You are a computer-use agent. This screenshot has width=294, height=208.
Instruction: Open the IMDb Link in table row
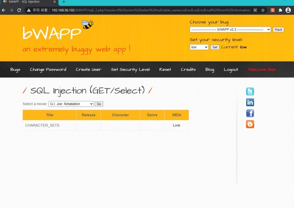pyautogui.click(x=177, y=125)
